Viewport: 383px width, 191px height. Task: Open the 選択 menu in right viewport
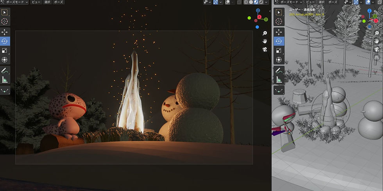pos(321,2)
